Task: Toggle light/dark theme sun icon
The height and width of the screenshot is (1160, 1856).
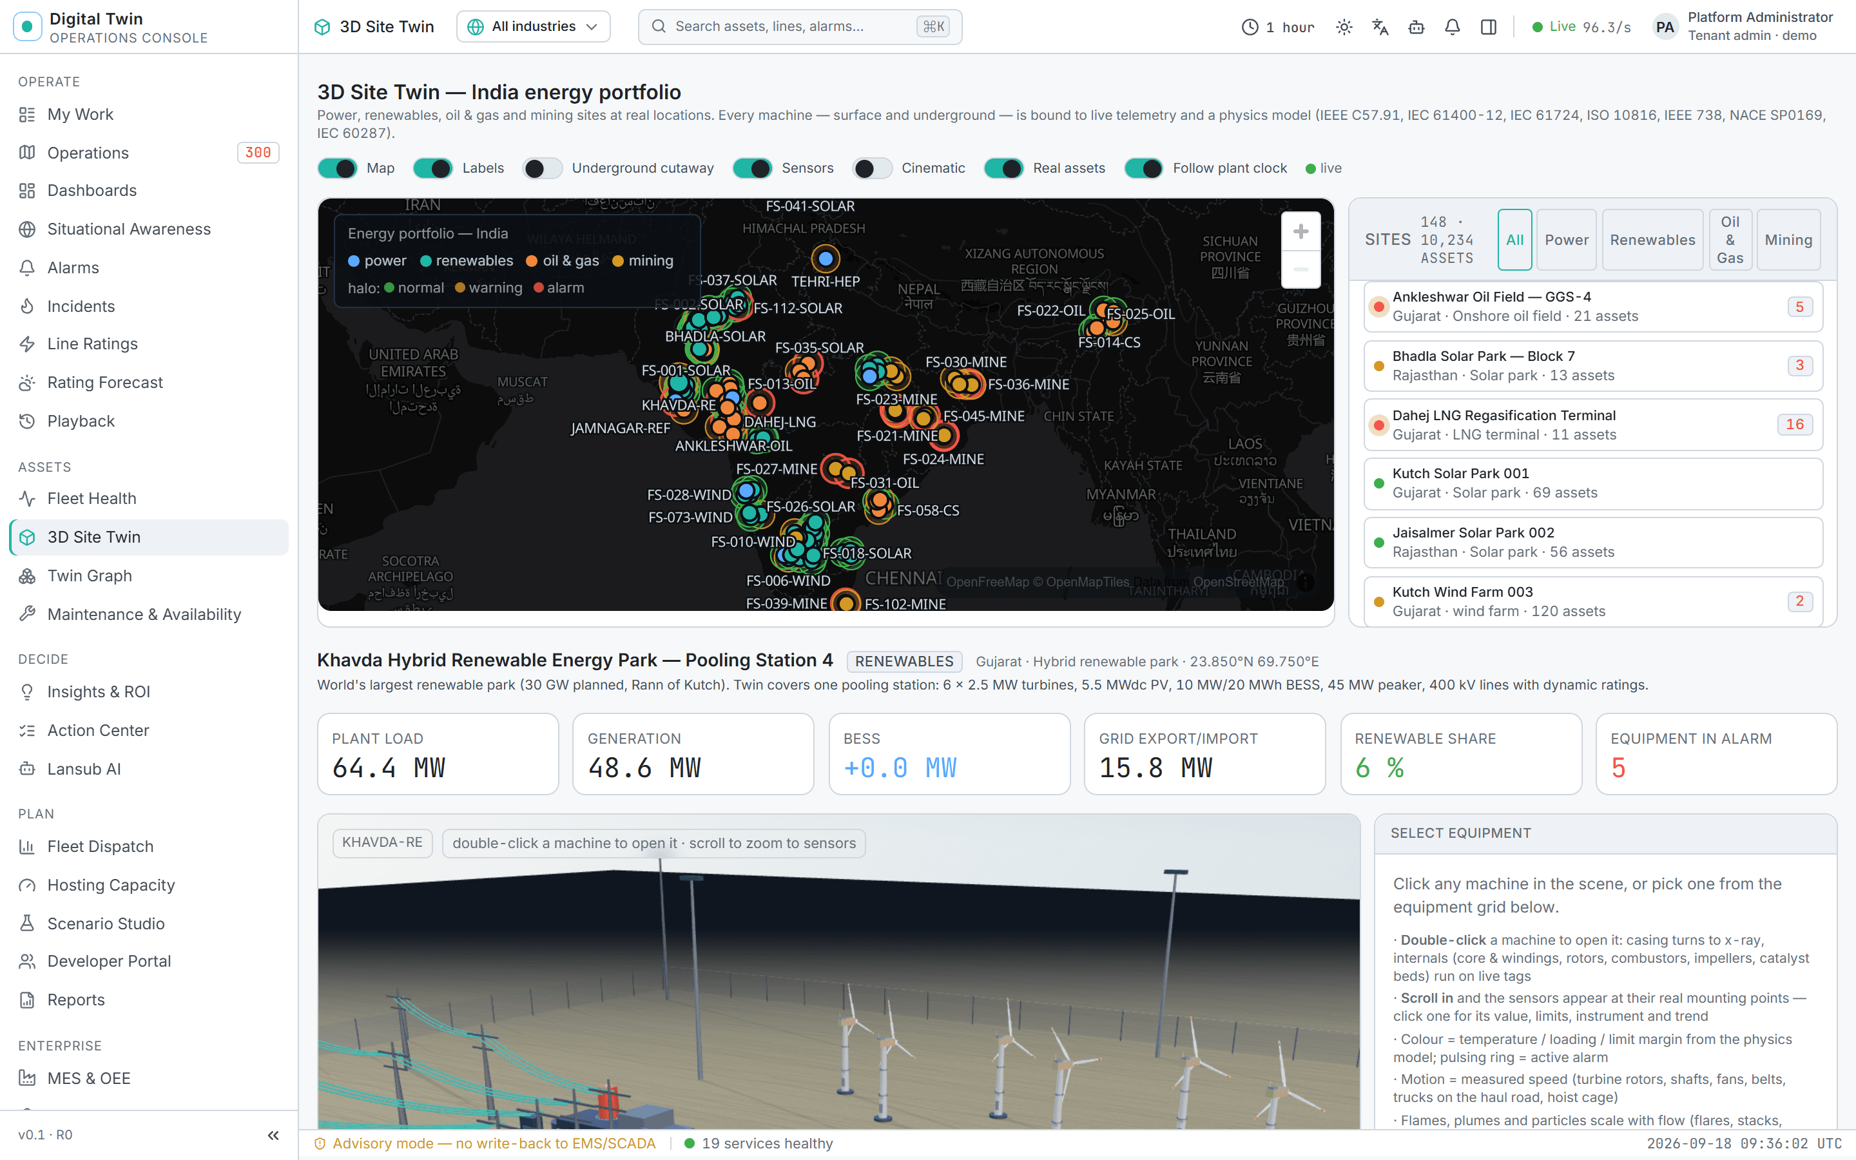Action: pyautogui.click(x=1344, y=27)
